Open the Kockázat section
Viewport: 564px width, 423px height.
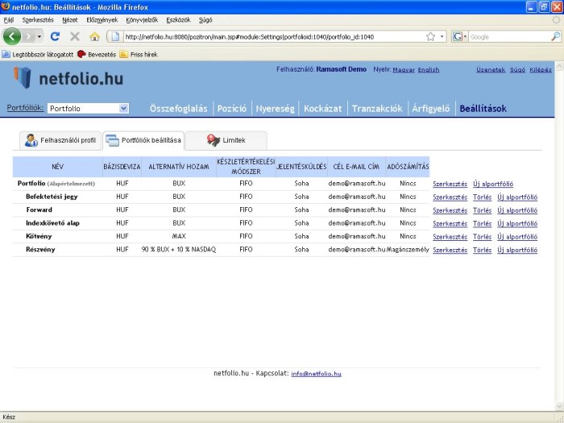[x=322, y=109]
